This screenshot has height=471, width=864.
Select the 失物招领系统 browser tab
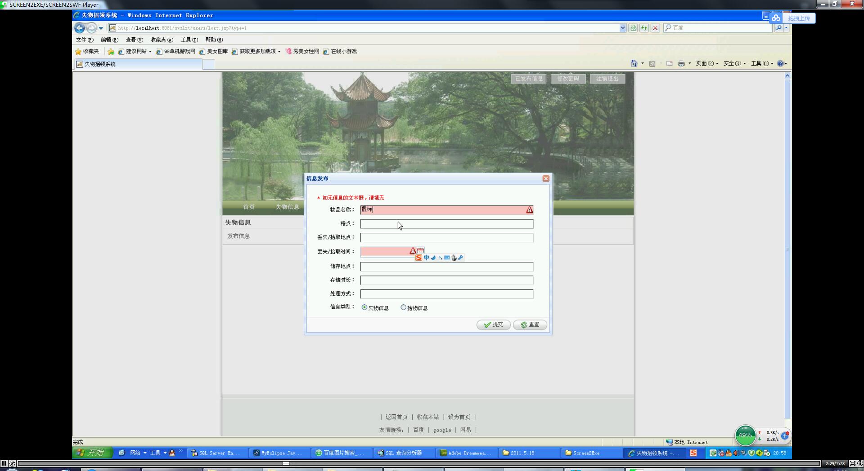coord(138,64)
